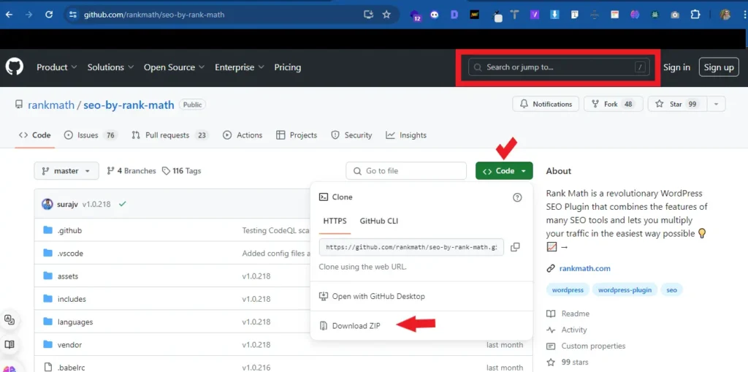The height and width of the screenshot is (372, 748).
Task: Open the Pull requests tab
Action: 169,135
